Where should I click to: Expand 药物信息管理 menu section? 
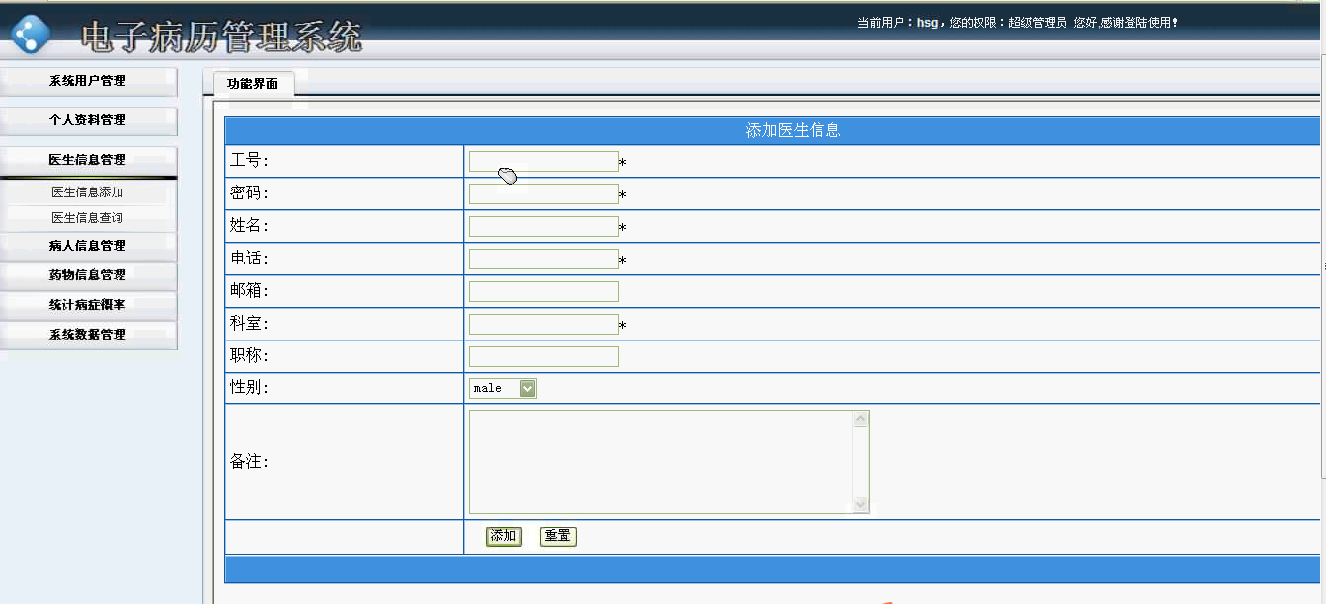tap(88, 275)
